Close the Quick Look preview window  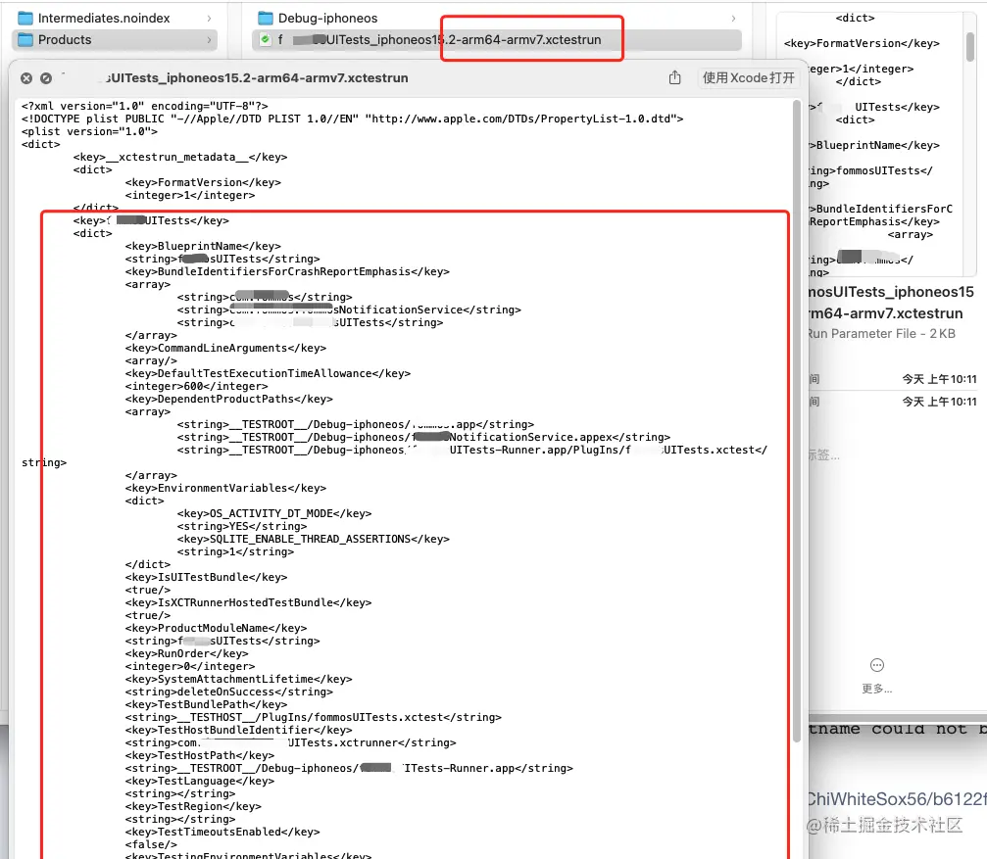point(25,78)
